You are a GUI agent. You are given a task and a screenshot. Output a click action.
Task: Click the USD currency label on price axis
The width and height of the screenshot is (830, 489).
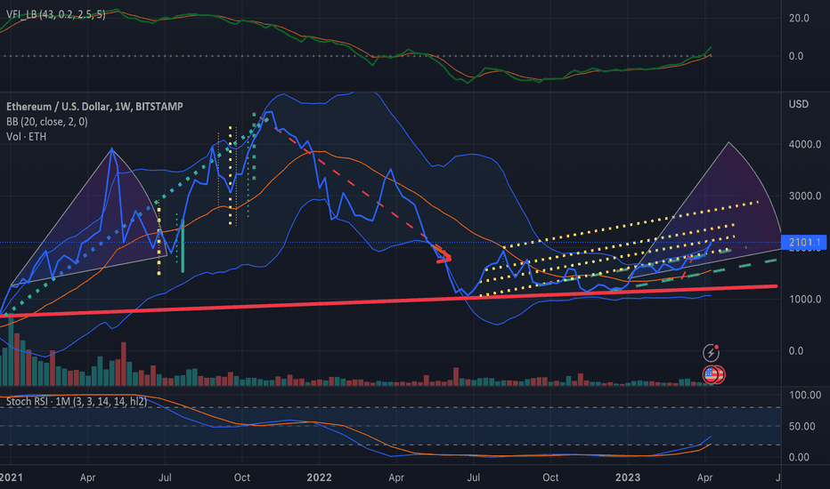pos(798,104)
